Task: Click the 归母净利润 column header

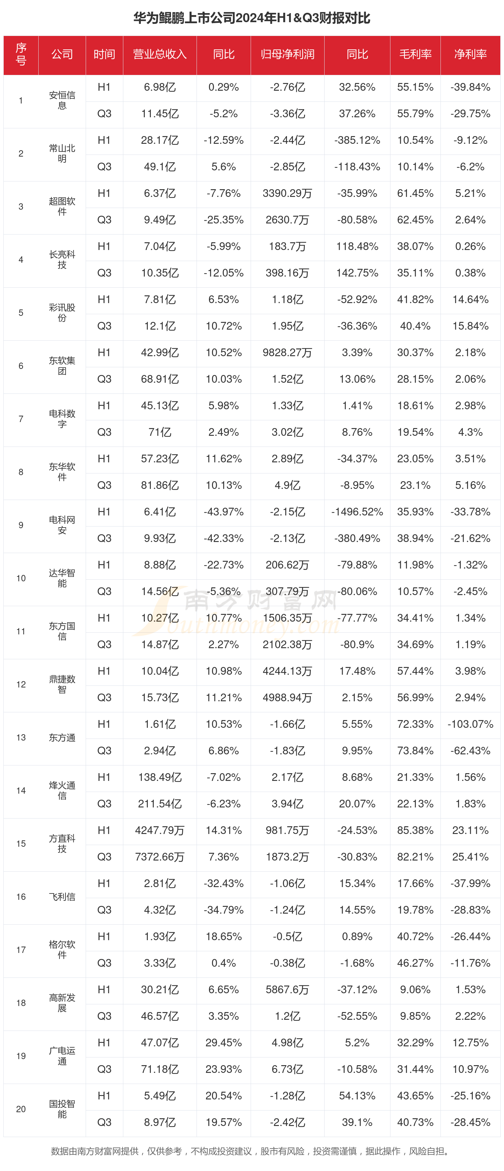Action: [287, 54]
